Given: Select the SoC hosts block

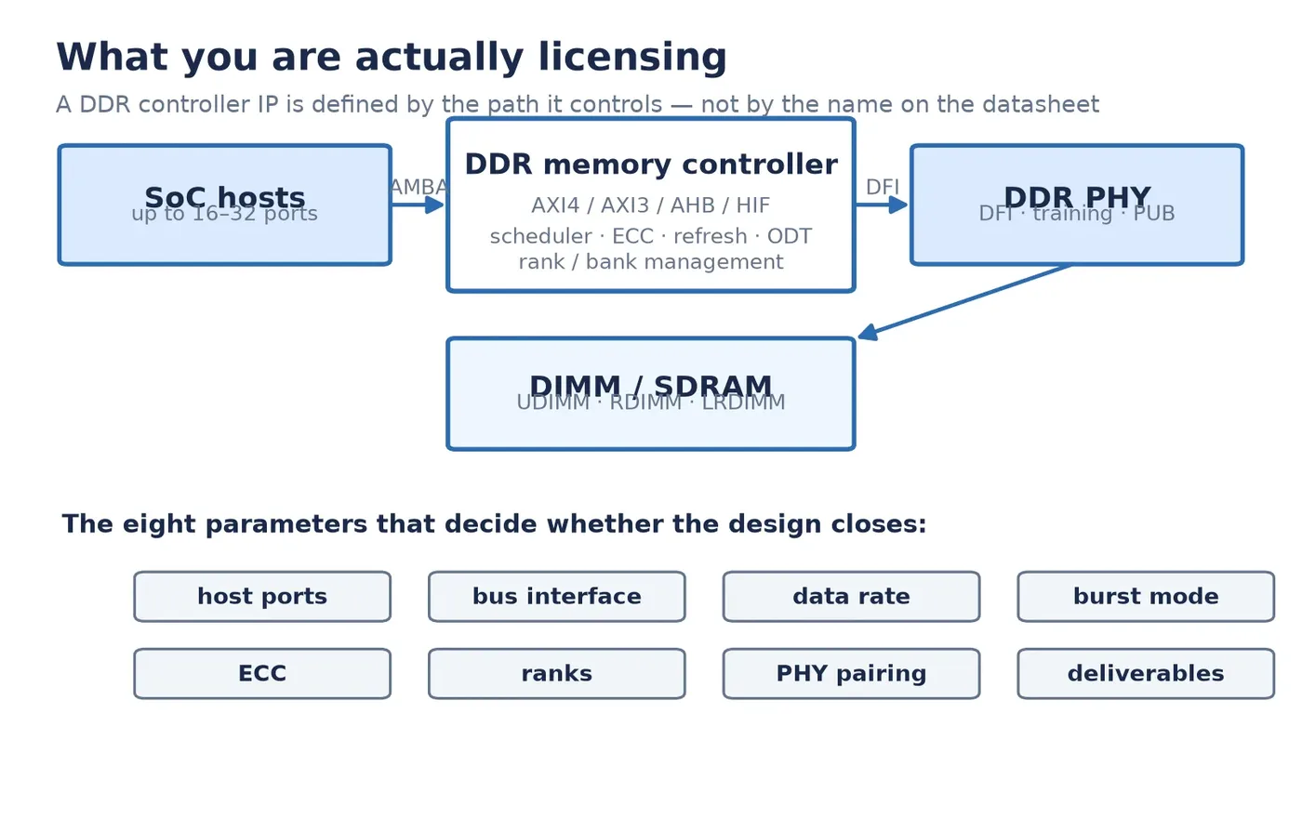Looking at the screenshot, I should [225, 205].
